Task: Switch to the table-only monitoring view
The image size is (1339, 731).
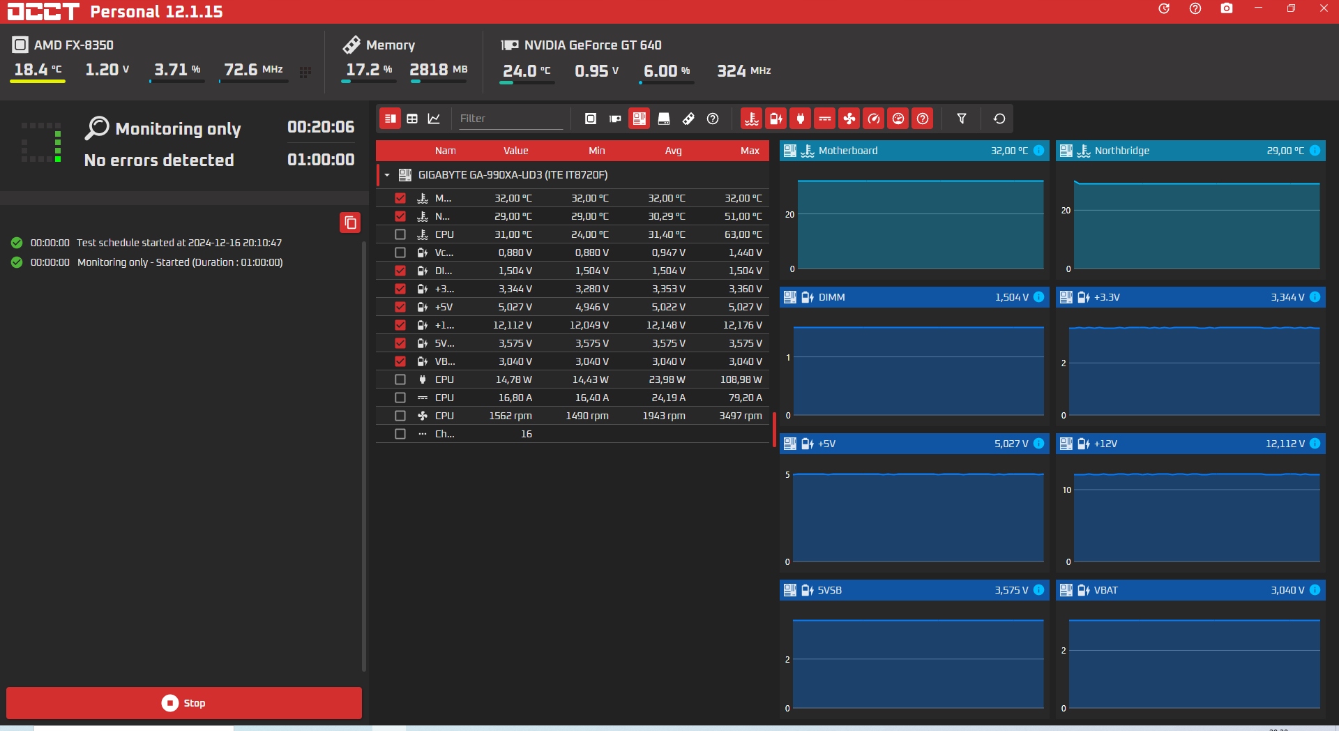Action: pyautogui.click(x=412, y=119)
